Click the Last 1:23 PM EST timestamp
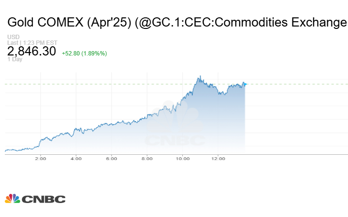348x217 pixels. coord(29,43)
